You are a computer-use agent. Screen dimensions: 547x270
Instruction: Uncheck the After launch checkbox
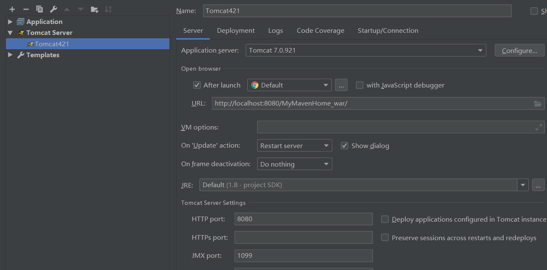pos(197,85)
